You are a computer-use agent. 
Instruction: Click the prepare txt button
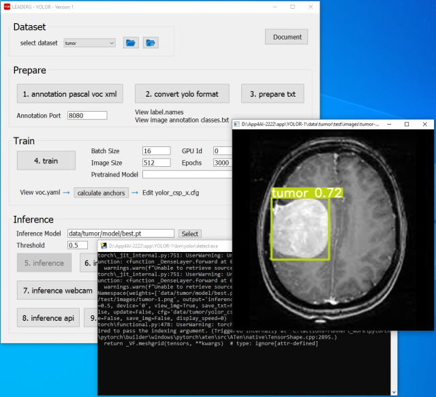[x=272, y=93]
